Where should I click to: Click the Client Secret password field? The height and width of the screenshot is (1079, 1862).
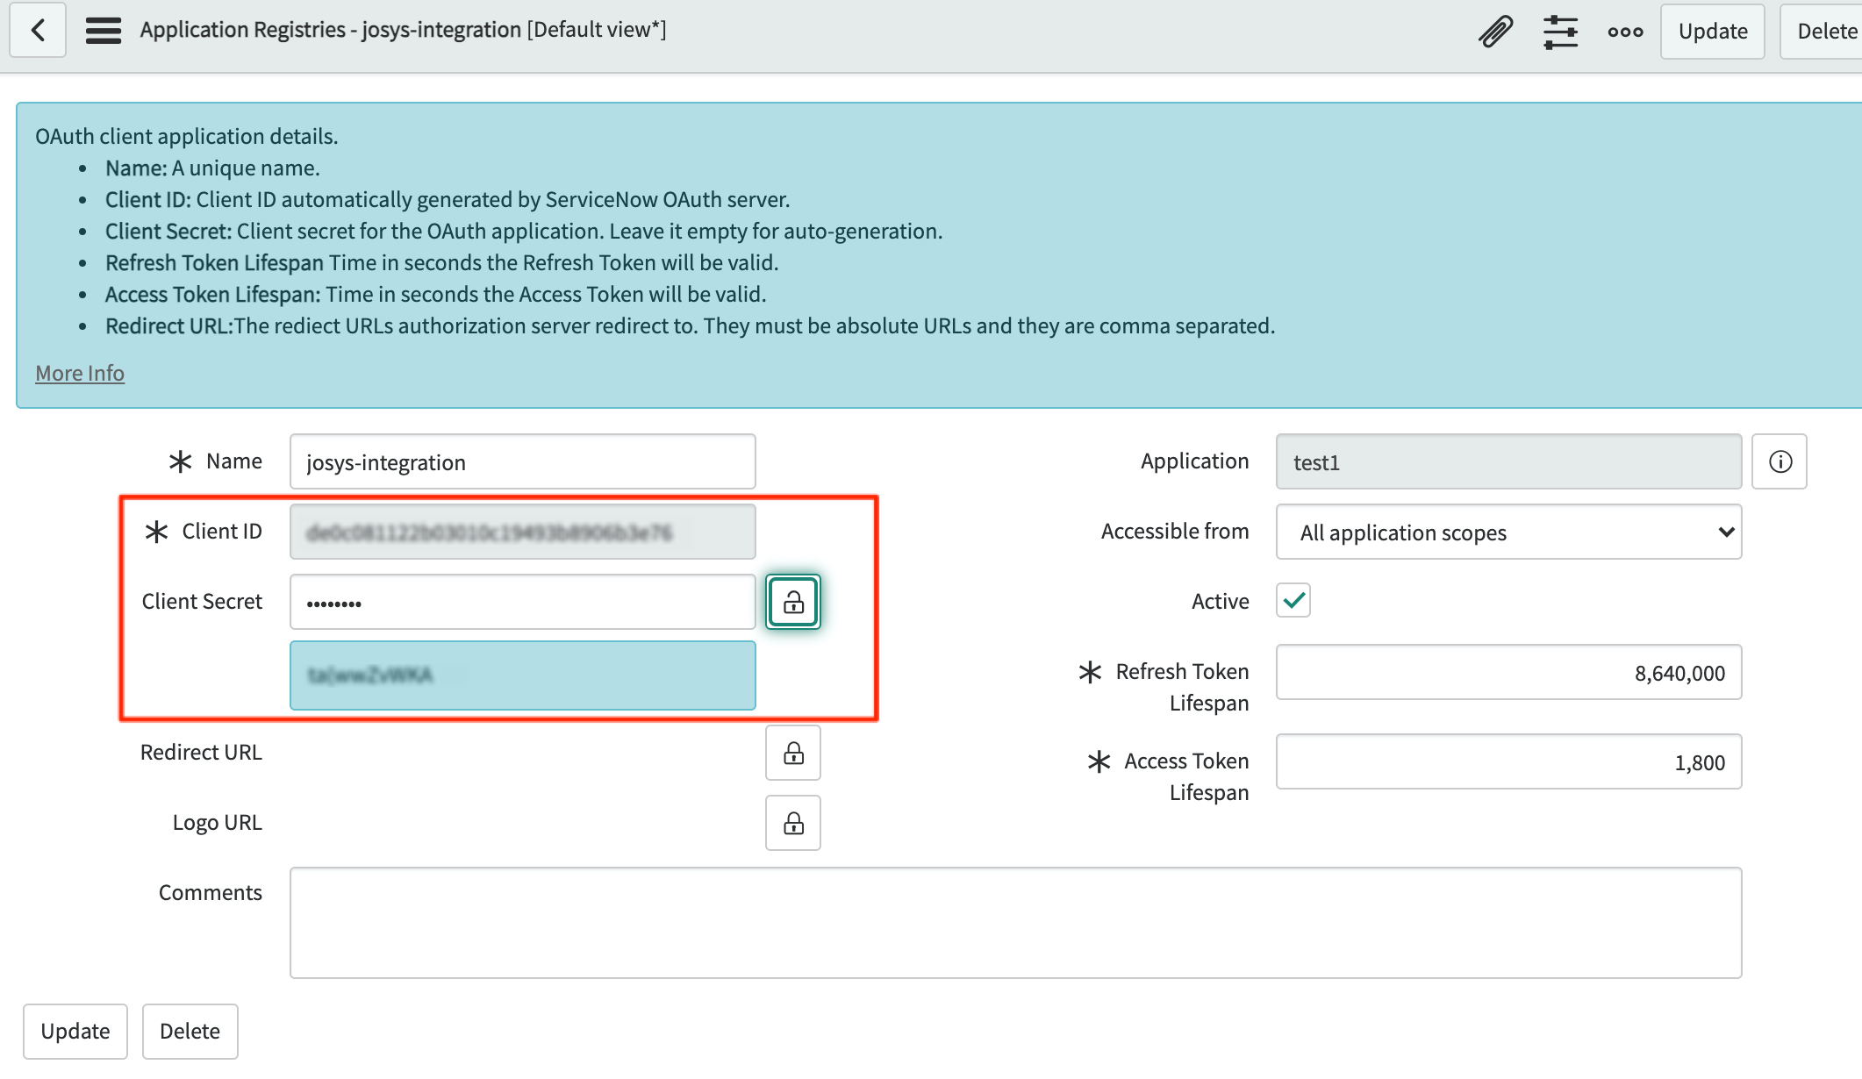coord(522,602)
